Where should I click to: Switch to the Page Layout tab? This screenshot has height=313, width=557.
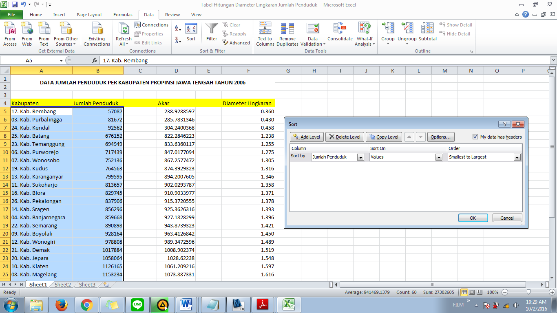pyautogui.click(x=89, y=15)
